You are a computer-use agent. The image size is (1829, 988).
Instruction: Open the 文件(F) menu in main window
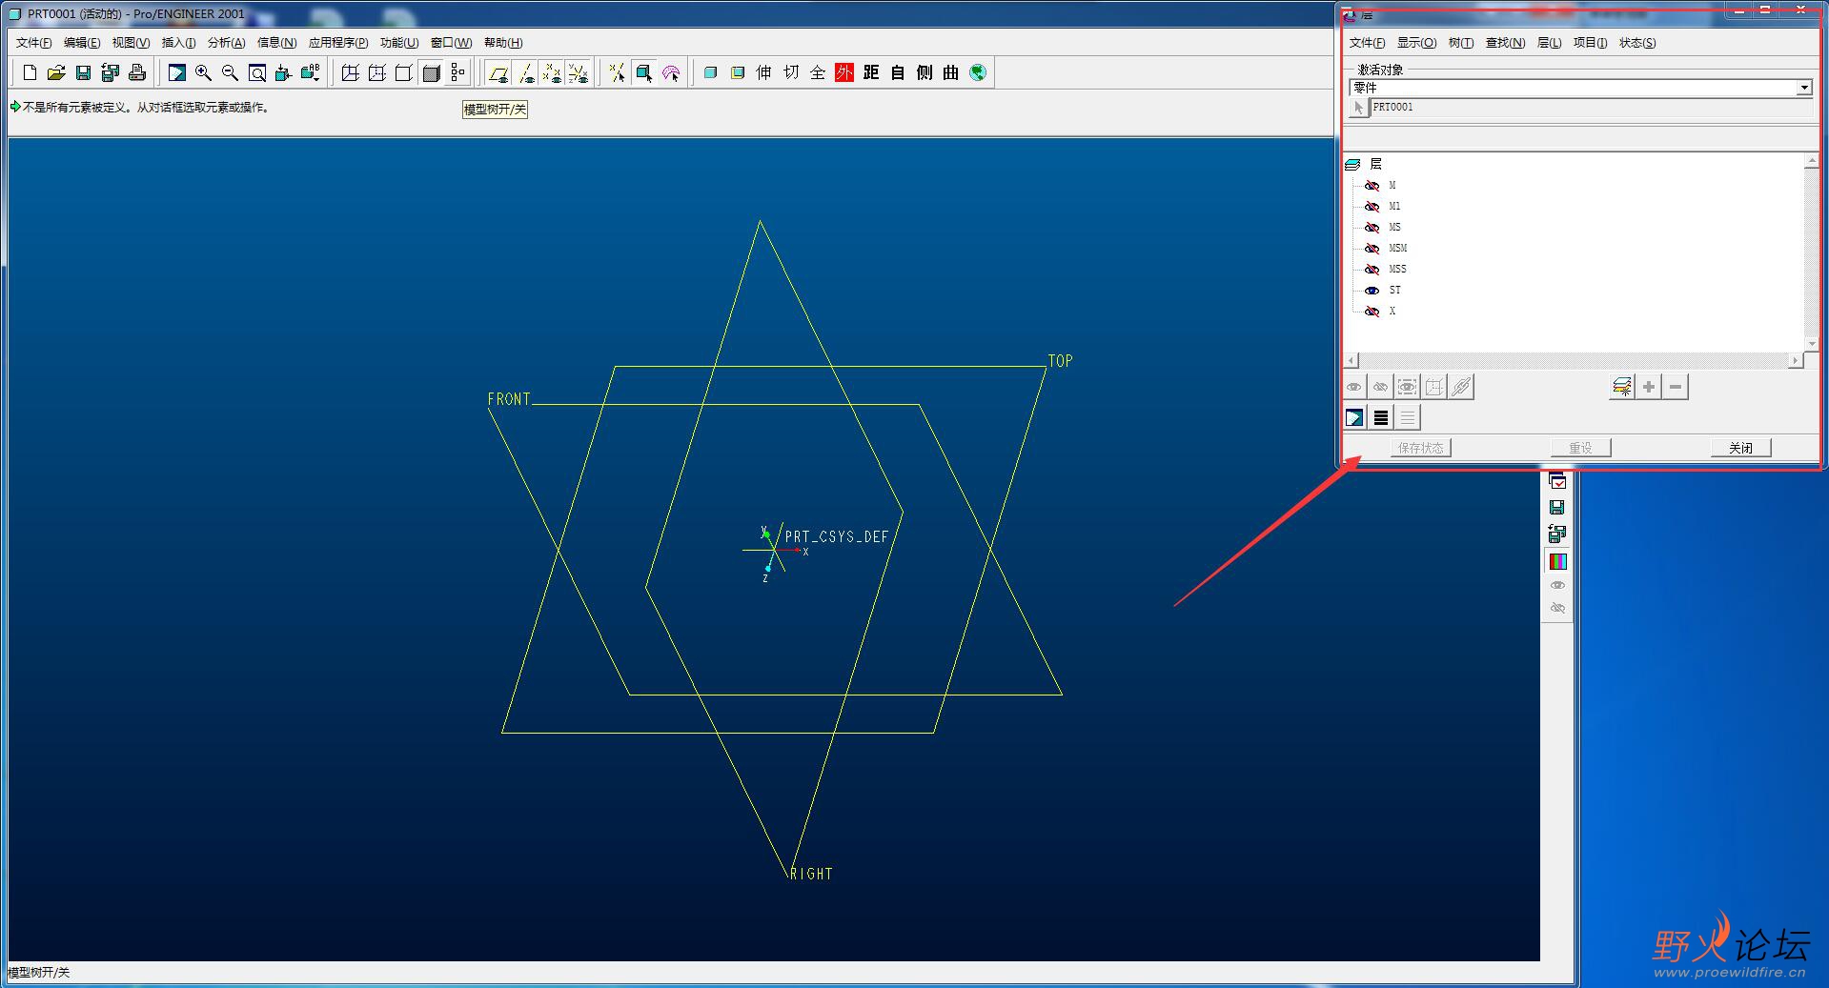[x=34, y=43]
